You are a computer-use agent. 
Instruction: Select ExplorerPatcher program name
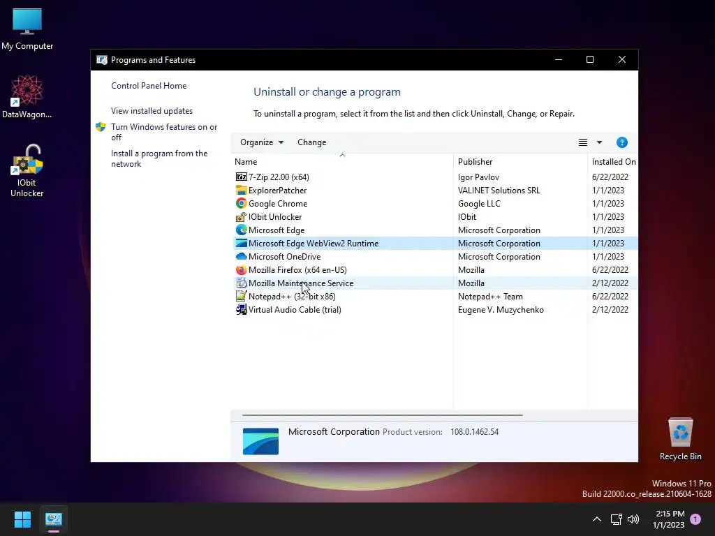[277, 190]
